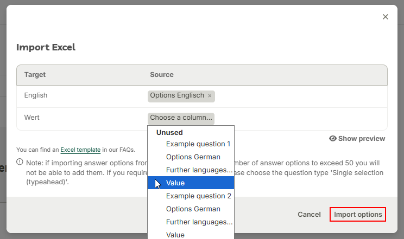The image size is (404, 239).
Task: Select Example question 1 from list
Action: [191, 144]
